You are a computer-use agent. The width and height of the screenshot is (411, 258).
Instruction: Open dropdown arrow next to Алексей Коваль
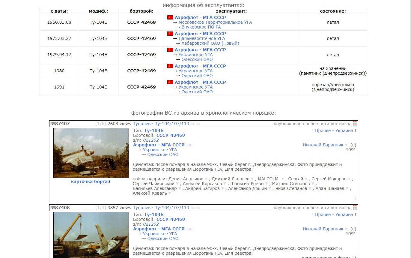(x=170, y=193)
